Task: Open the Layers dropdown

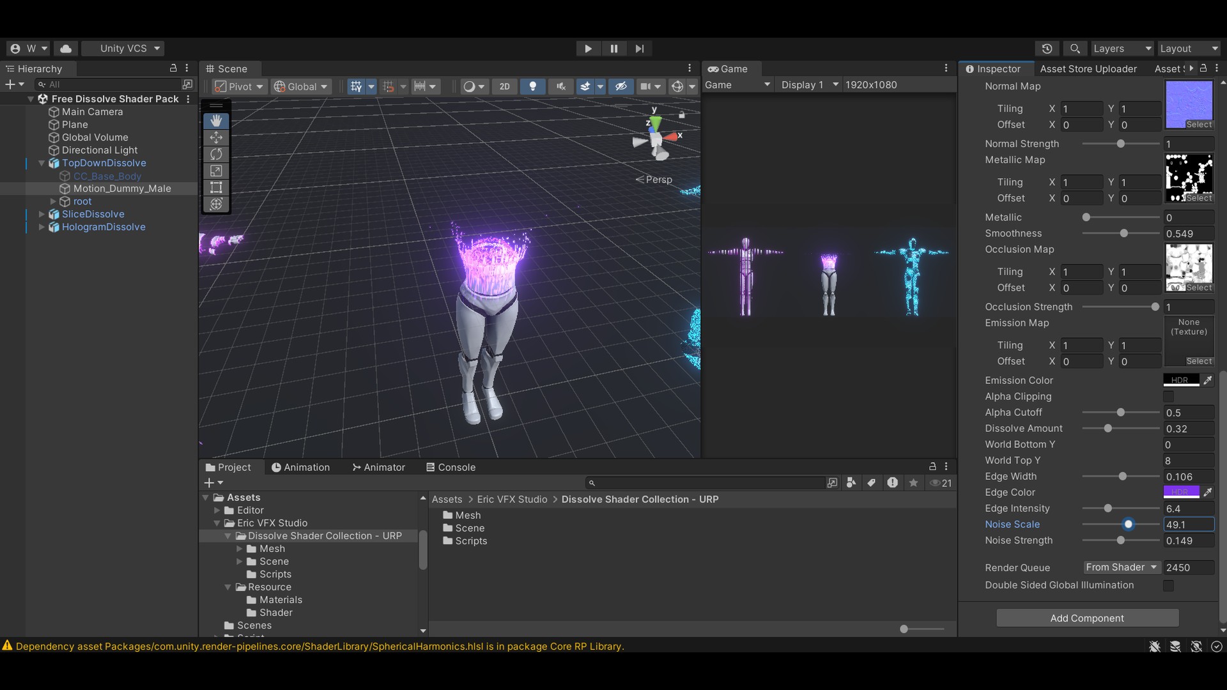Action: pos(1122,49)
